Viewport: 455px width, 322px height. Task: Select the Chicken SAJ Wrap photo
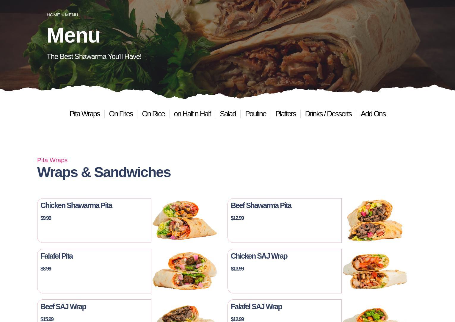tap(375, 271)
